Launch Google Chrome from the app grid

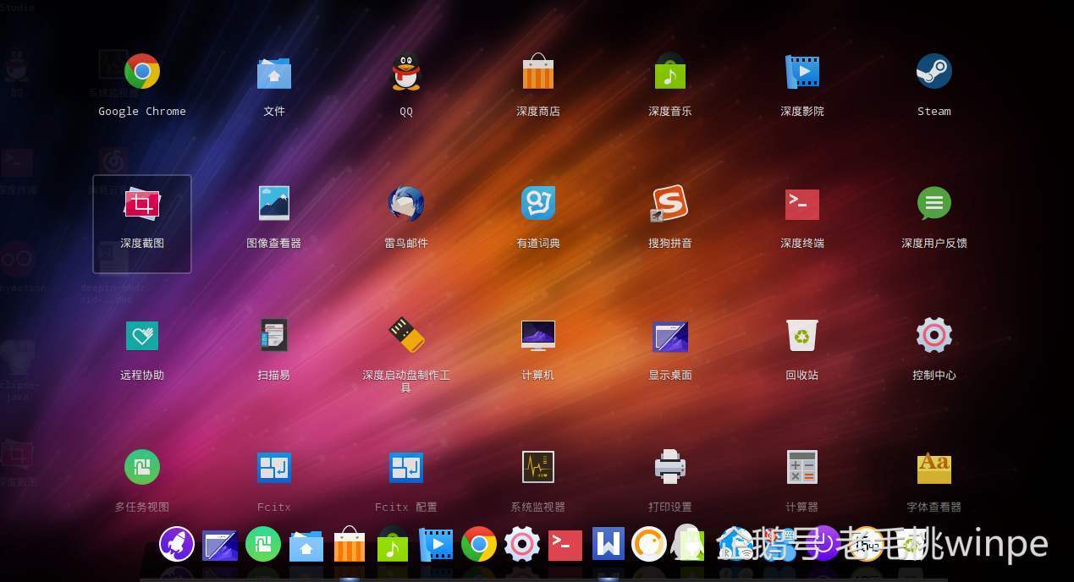142,72
